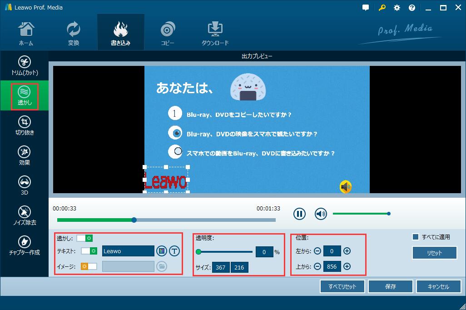This screenshot has width=466, height=310.
Task: Switch to the 変換 tab
Action: click(73, 32)
